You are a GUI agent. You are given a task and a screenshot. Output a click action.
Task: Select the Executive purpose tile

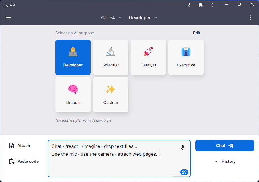click(x=186, y=57)
